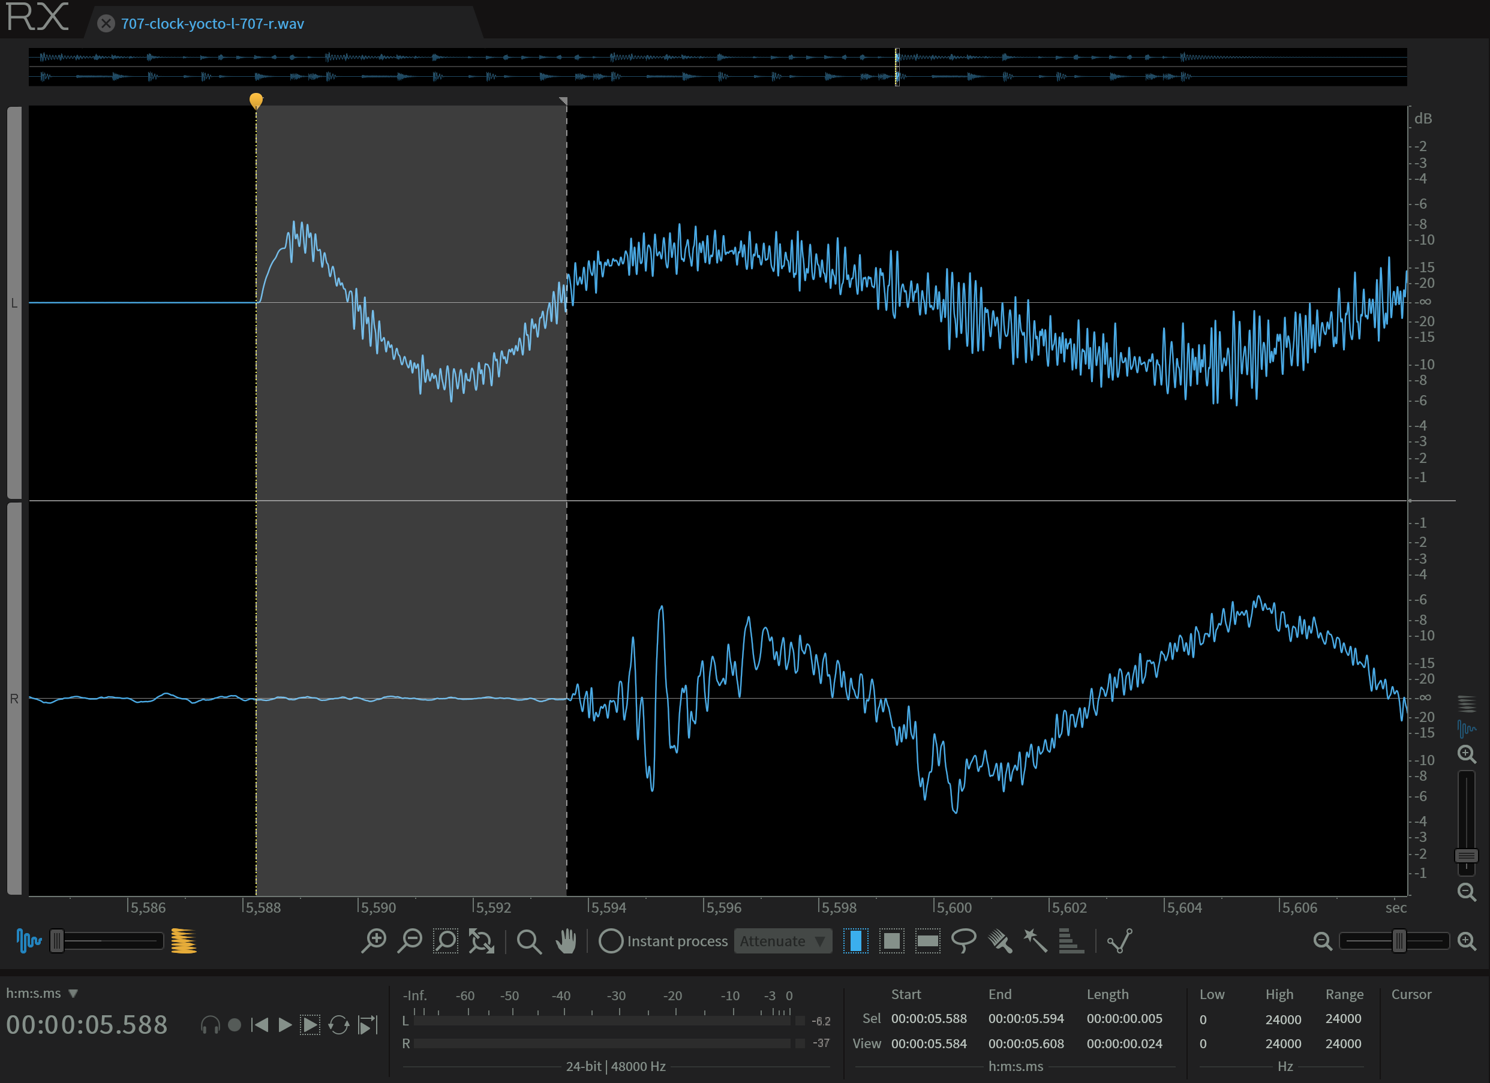Toggle headphone monitoring icon
The image size is (1490, 1083).
click(210, 1025)
